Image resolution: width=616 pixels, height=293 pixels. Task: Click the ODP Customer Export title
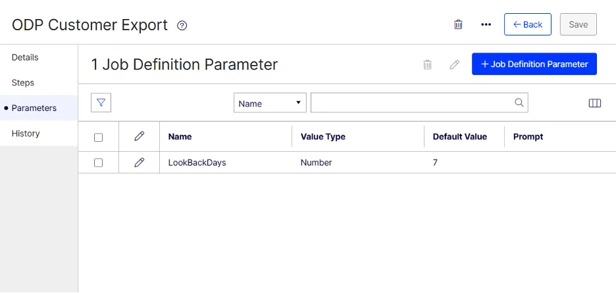(90, 25)
